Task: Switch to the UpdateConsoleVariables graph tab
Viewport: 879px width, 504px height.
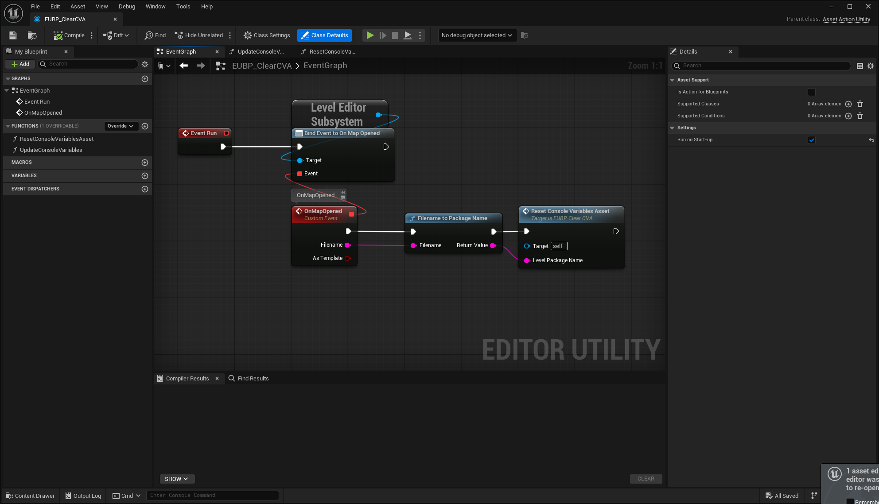Action: [260, 52]
